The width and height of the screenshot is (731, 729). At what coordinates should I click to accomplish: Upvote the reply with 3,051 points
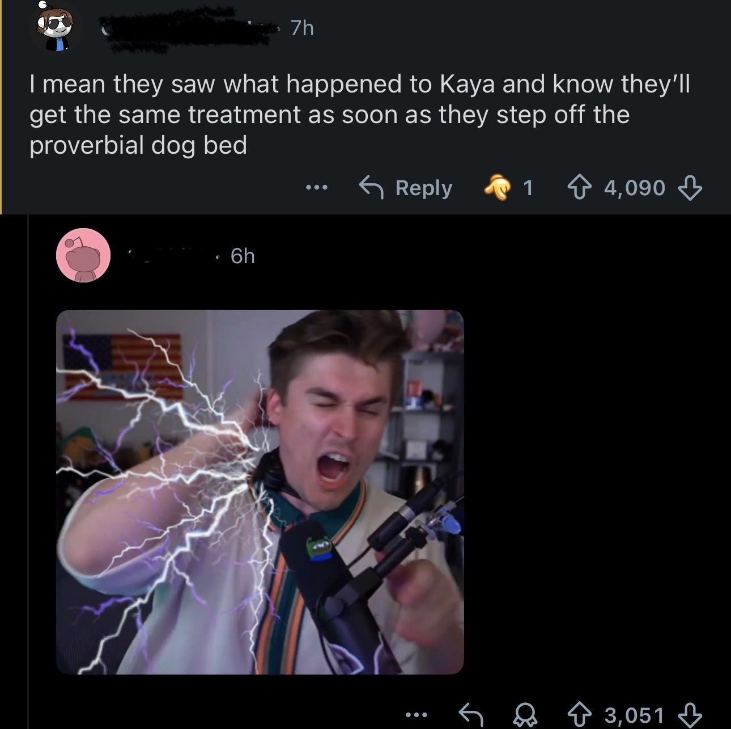tap(579, 715)
